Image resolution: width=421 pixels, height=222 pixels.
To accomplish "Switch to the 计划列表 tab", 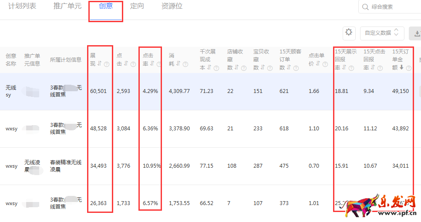I will [22, 7].
